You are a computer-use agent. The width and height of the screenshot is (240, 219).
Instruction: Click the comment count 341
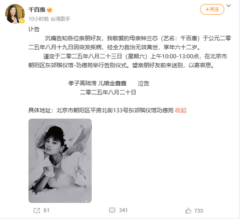click(123, 211)
